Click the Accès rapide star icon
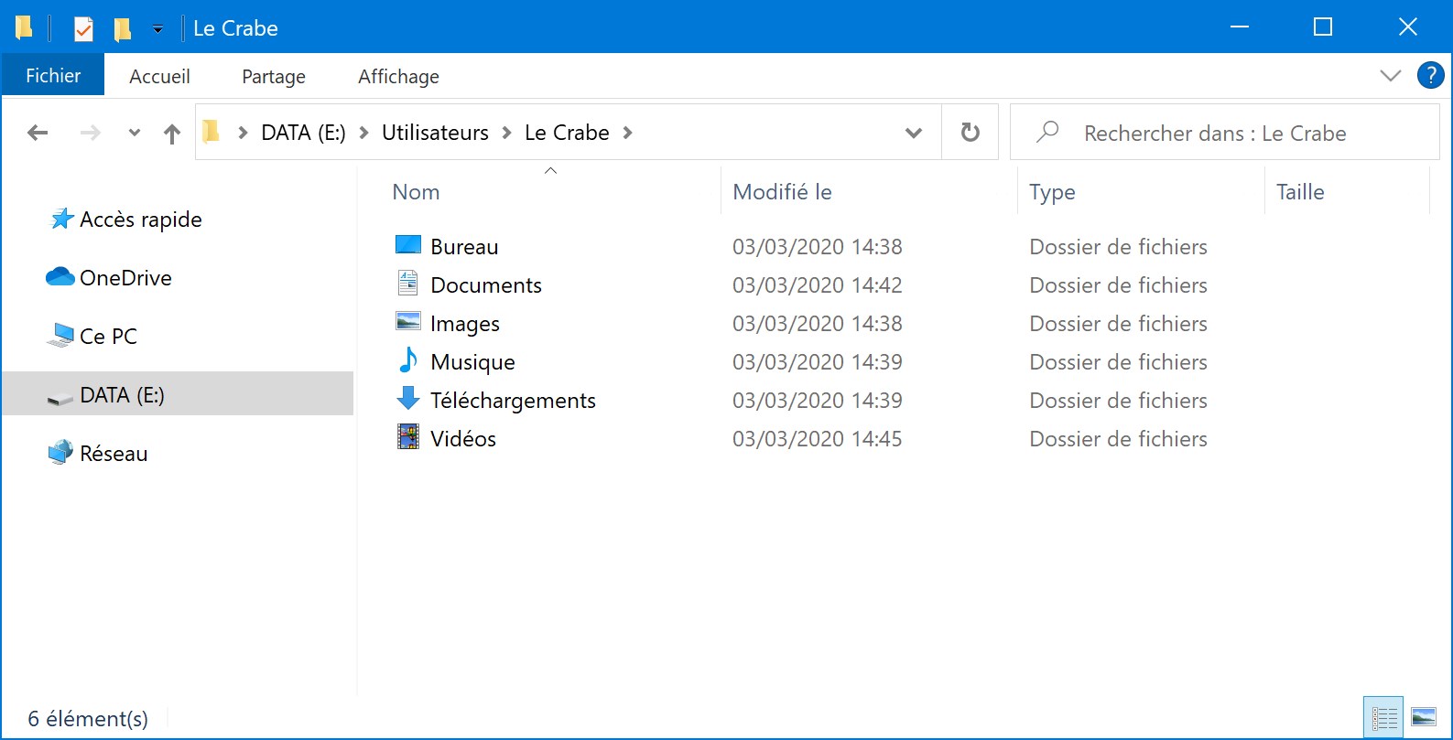This screenshot has height=740, width=1453. click(61, 220)
